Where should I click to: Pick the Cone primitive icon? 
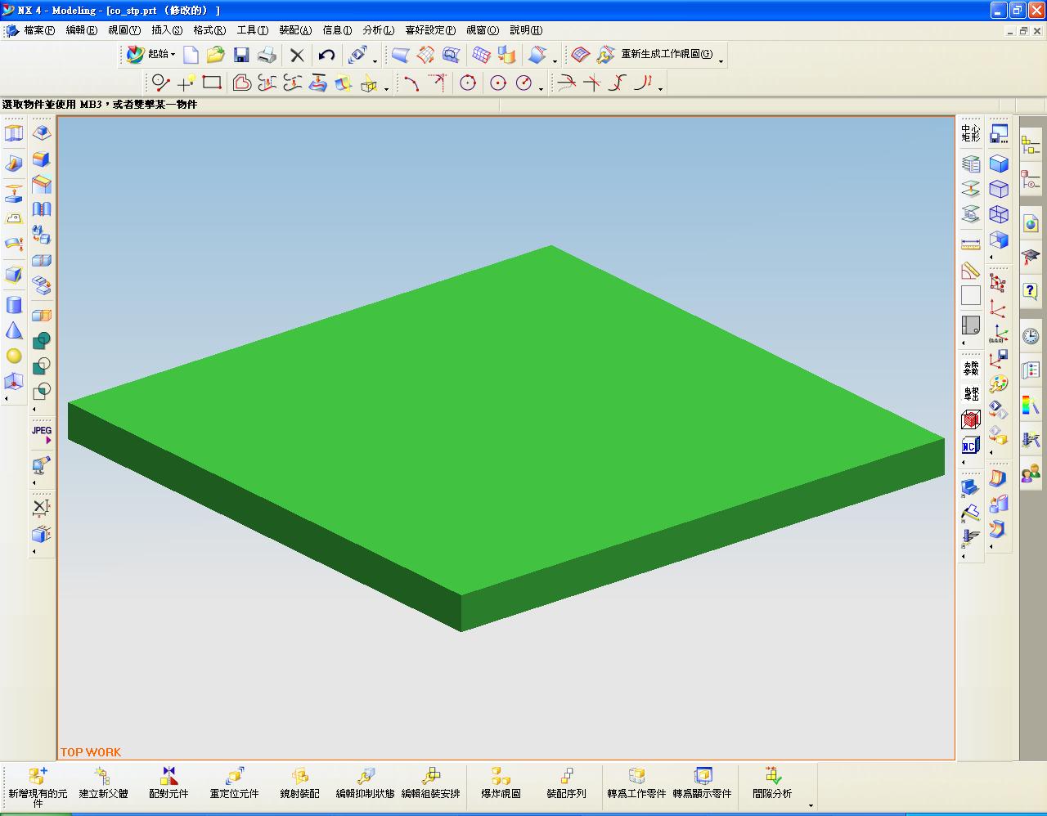point(14,330)
